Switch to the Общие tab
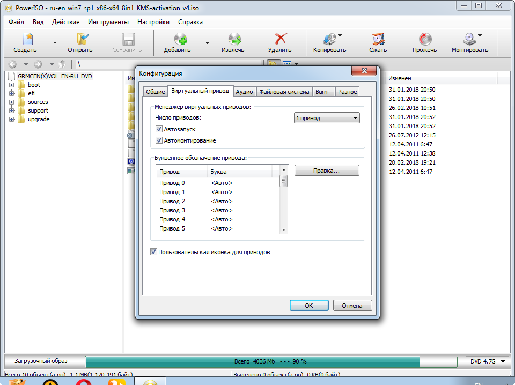Viewport: 515px width, 385px height. point(156,92)
